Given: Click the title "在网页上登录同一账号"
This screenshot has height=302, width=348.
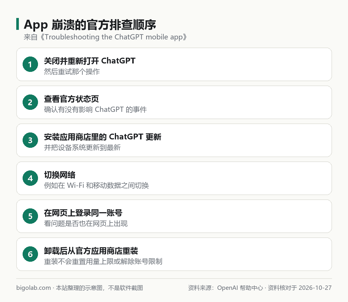Looking at the screenshot, I should 83,213.
